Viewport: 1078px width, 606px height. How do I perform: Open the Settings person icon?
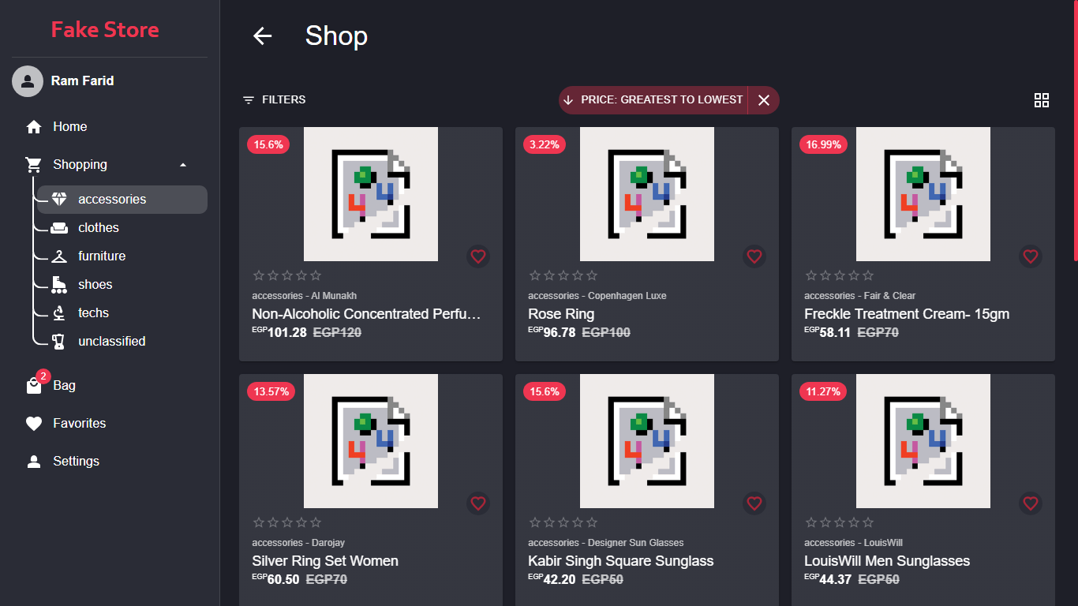(x=34, y=462)
